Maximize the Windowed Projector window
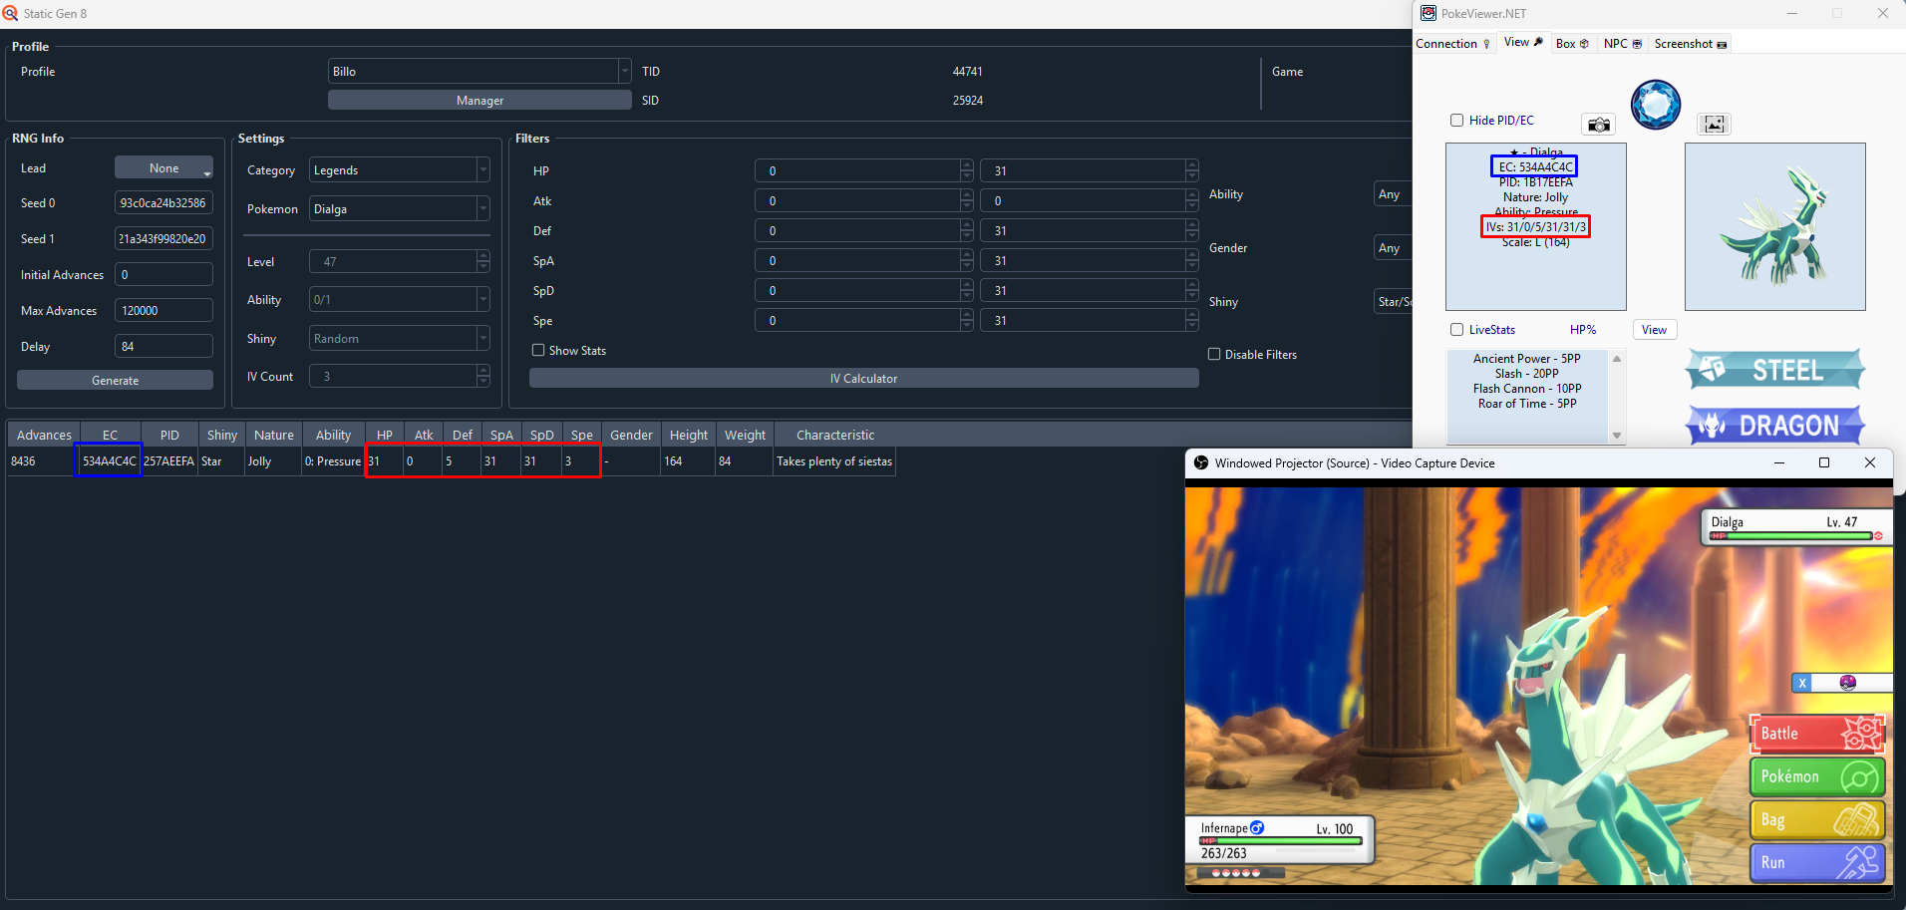The height and width of the screenshot is (910, 1906). (1824, 462)
